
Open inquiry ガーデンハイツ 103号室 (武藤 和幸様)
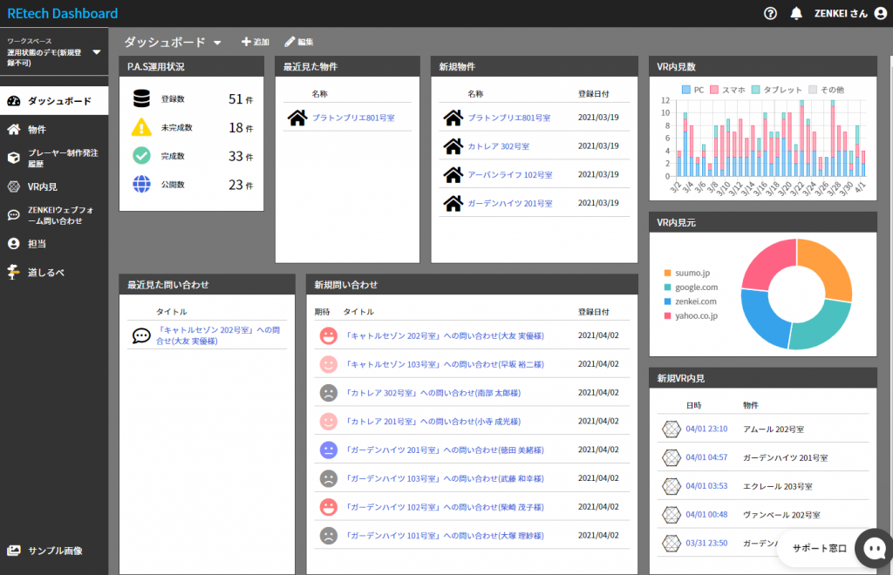pyautogui.click(x=444, y=478)
